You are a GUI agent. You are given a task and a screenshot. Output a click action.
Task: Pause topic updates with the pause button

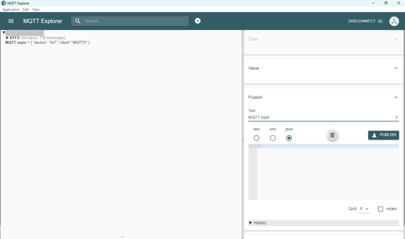point(198,21)
